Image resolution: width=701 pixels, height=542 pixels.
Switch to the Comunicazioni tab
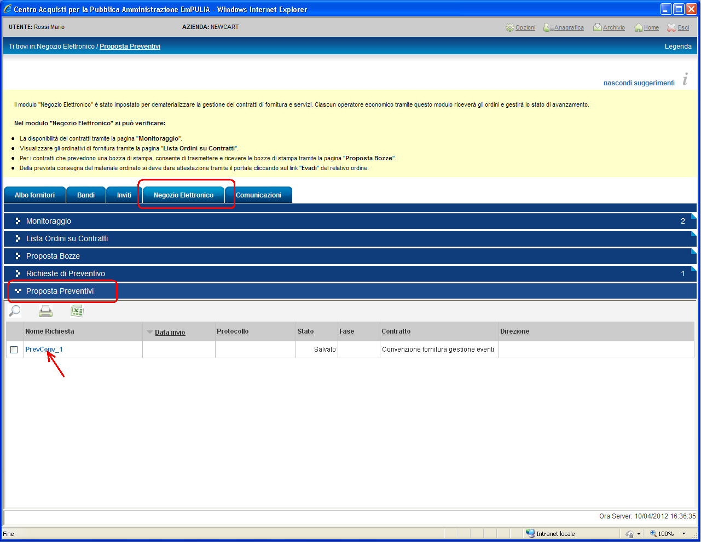point(258,195)
